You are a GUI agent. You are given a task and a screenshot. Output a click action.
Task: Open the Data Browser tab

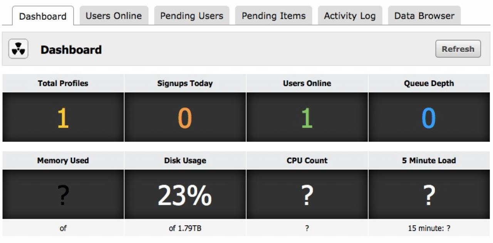[x=424, y=16]
